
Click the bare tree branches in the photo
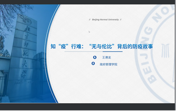pos(10,13)
